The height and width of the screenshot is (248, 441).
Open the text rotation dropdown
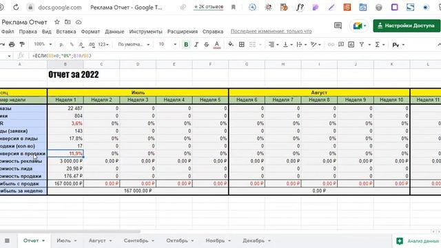tap(316, 44)
